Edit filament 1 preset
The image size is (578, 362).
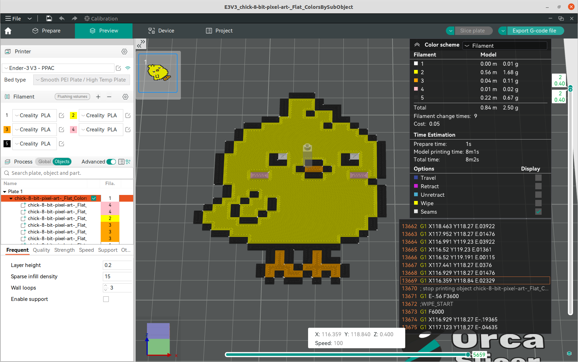[x=61, y=115]
